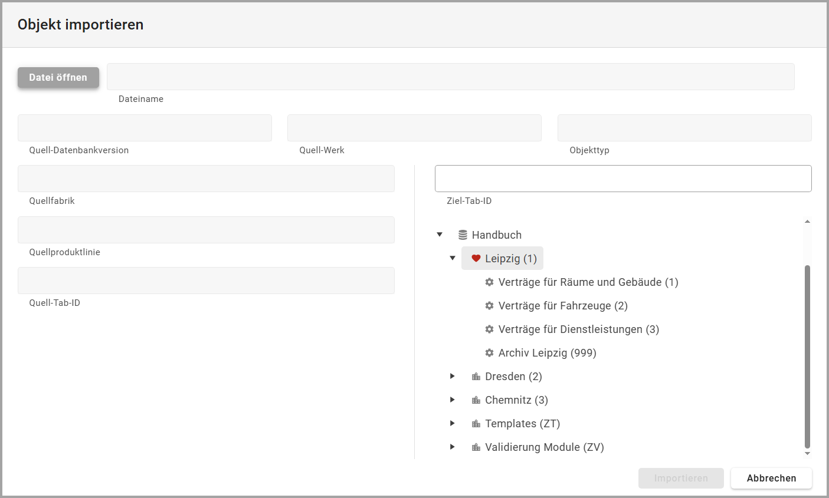Click the red heart icon beside Leipzig
The image size is (829, 498).
[476, 259]
